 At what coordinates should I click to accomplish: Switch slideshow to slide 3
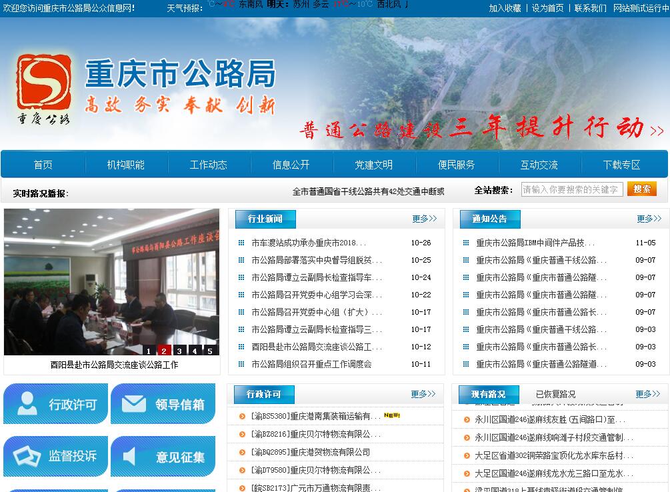(x=179, y=351)
